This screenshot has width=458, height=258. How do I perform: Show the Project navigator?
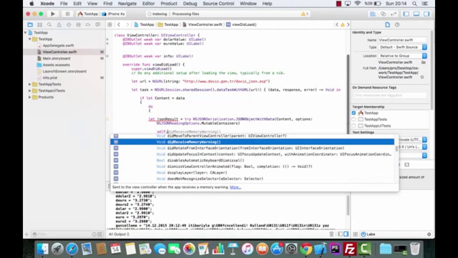tap(30, 25)
